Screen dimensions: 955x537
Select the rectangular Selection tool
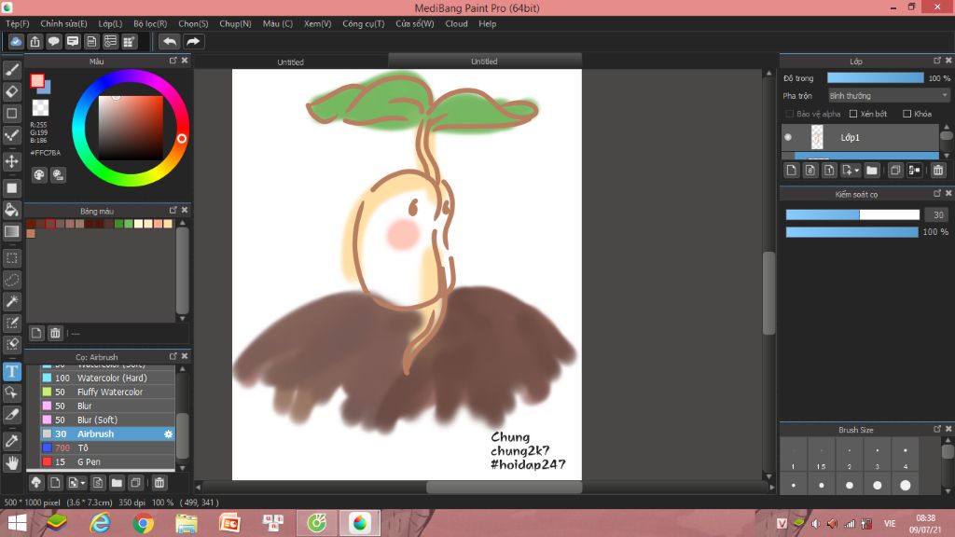tap(11, 258)
